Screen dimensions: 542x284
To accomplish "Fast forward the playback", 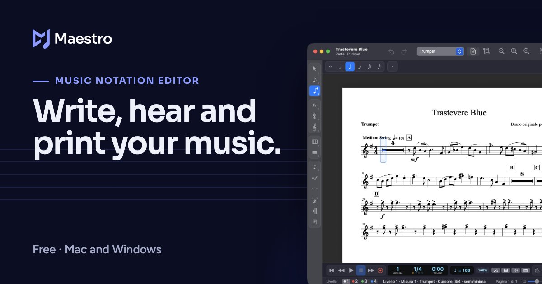I will 371,270.
